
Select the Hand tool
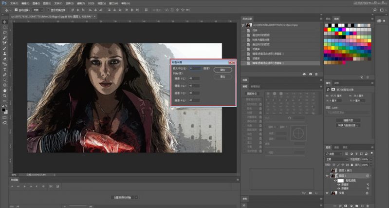[x=5, y=90]
